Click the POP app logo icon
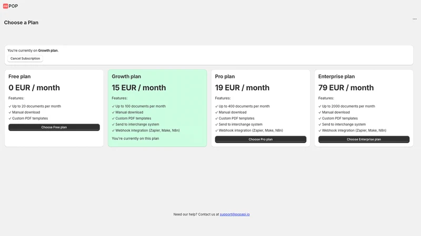Image resolution: width=421 pixels, height=236 pixels. (x=5, y=6)
